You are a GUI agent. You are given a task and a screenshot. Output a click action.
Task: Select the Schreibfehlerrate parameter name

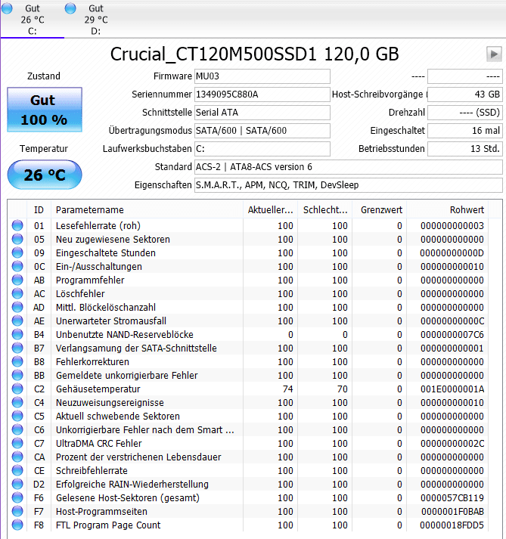point(92,471)
